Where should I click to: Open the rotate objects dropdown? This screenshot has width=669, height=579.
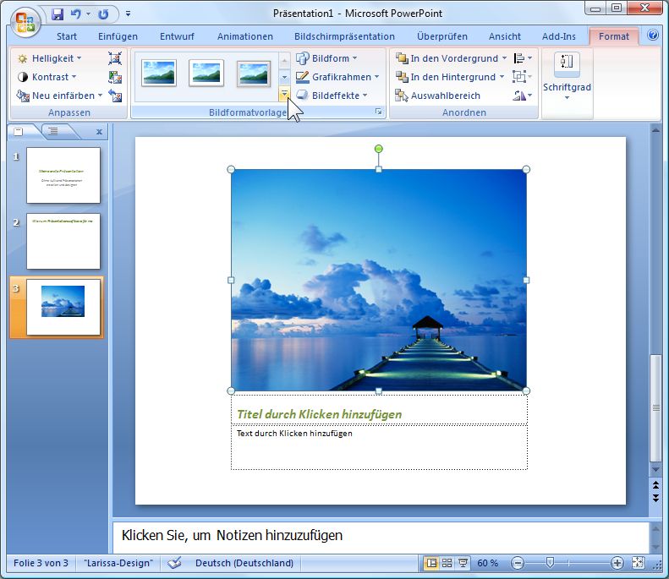(523, 96)
